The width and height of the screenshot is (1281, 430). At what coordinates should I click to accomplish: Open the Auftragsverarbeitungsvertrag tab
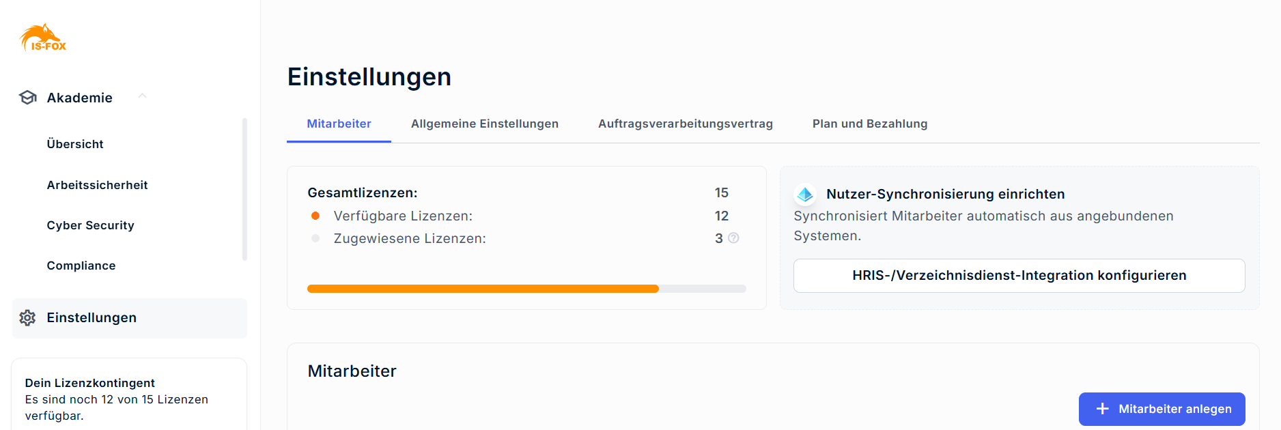pos(685,124)
